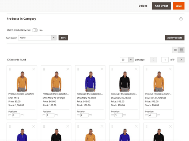The width and height of the screenshot is (189, 141).
Task: Click drag handle on MJ12-XL-Black tile
Action: pos(112,69)
